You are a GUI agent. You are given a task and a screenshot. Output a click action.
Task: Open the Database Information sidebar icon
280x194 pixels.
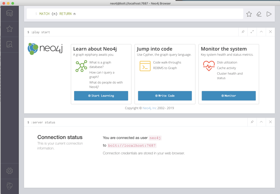click(9, 13)
